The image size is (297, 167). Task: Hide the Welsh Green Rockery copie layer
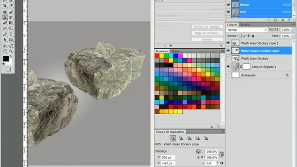(x=228, y=51)
